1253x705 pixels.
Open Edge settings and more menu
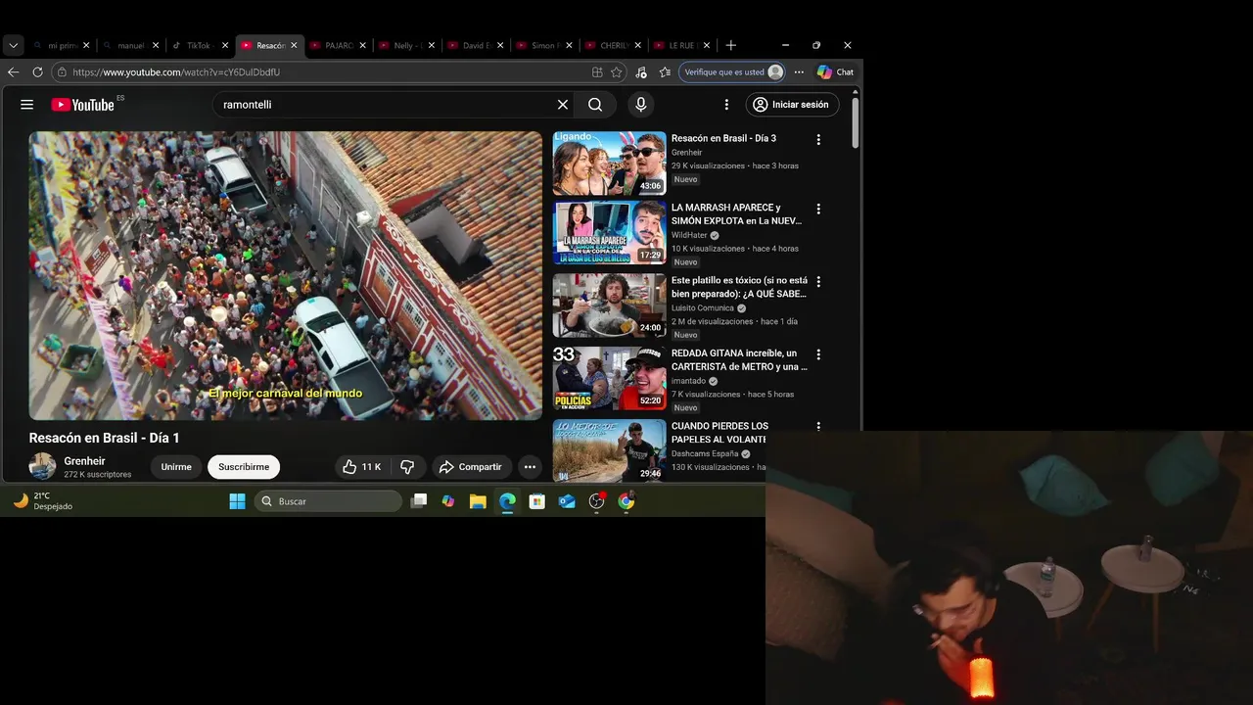(x=799, y=72)
